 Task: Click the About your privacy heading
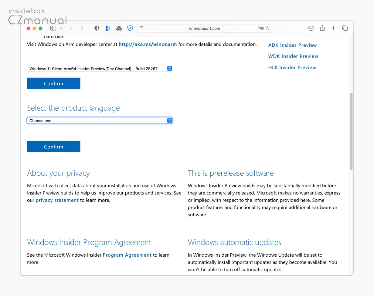tap(59, 173)
